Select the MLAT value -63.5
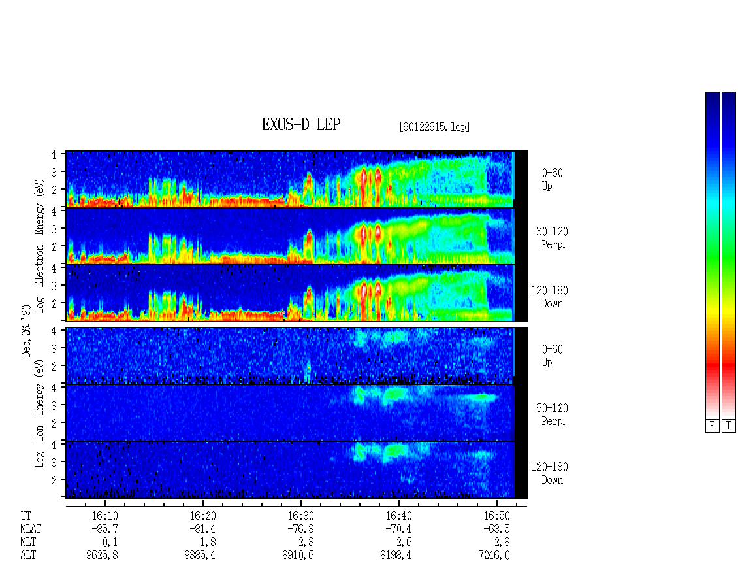This screenshot has width=738, height=572. coord(496,529)
